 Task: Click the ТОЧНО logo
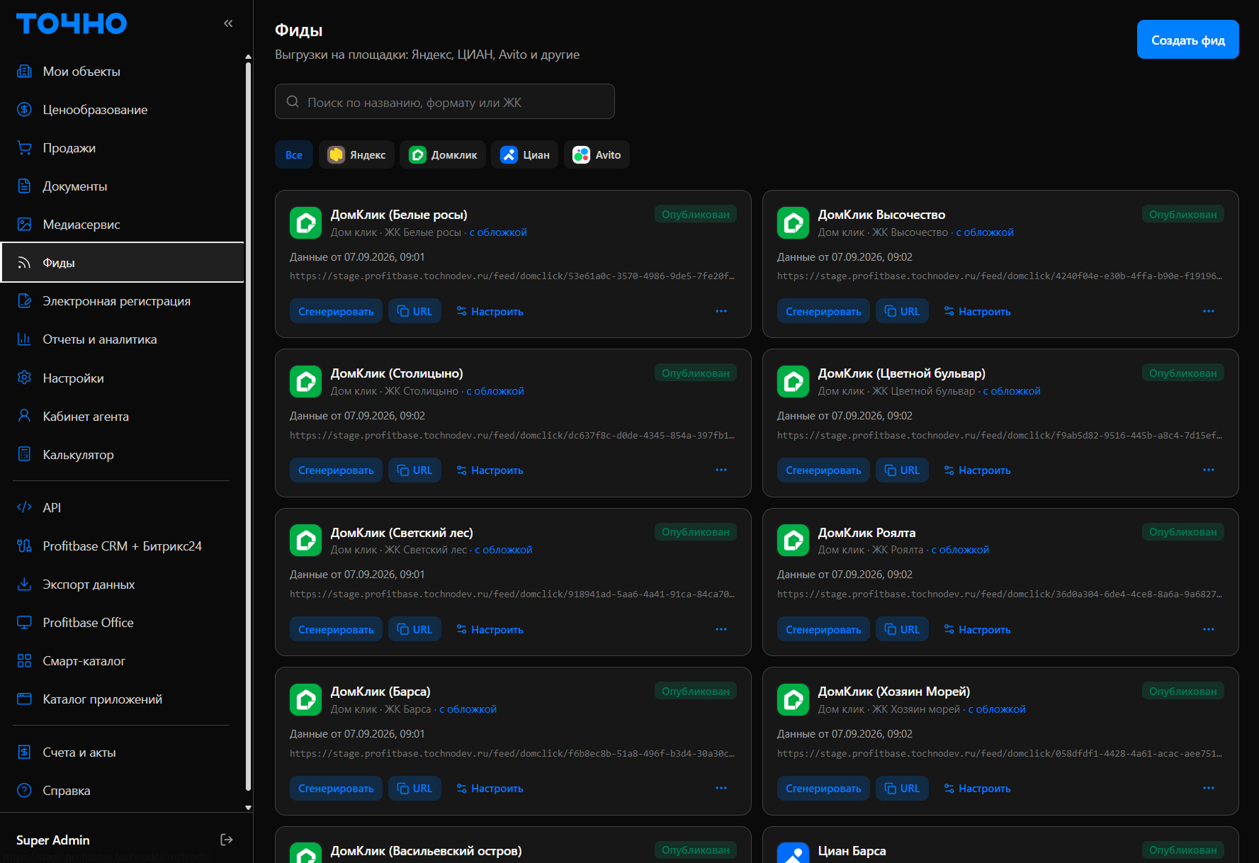tap(72, 23)
